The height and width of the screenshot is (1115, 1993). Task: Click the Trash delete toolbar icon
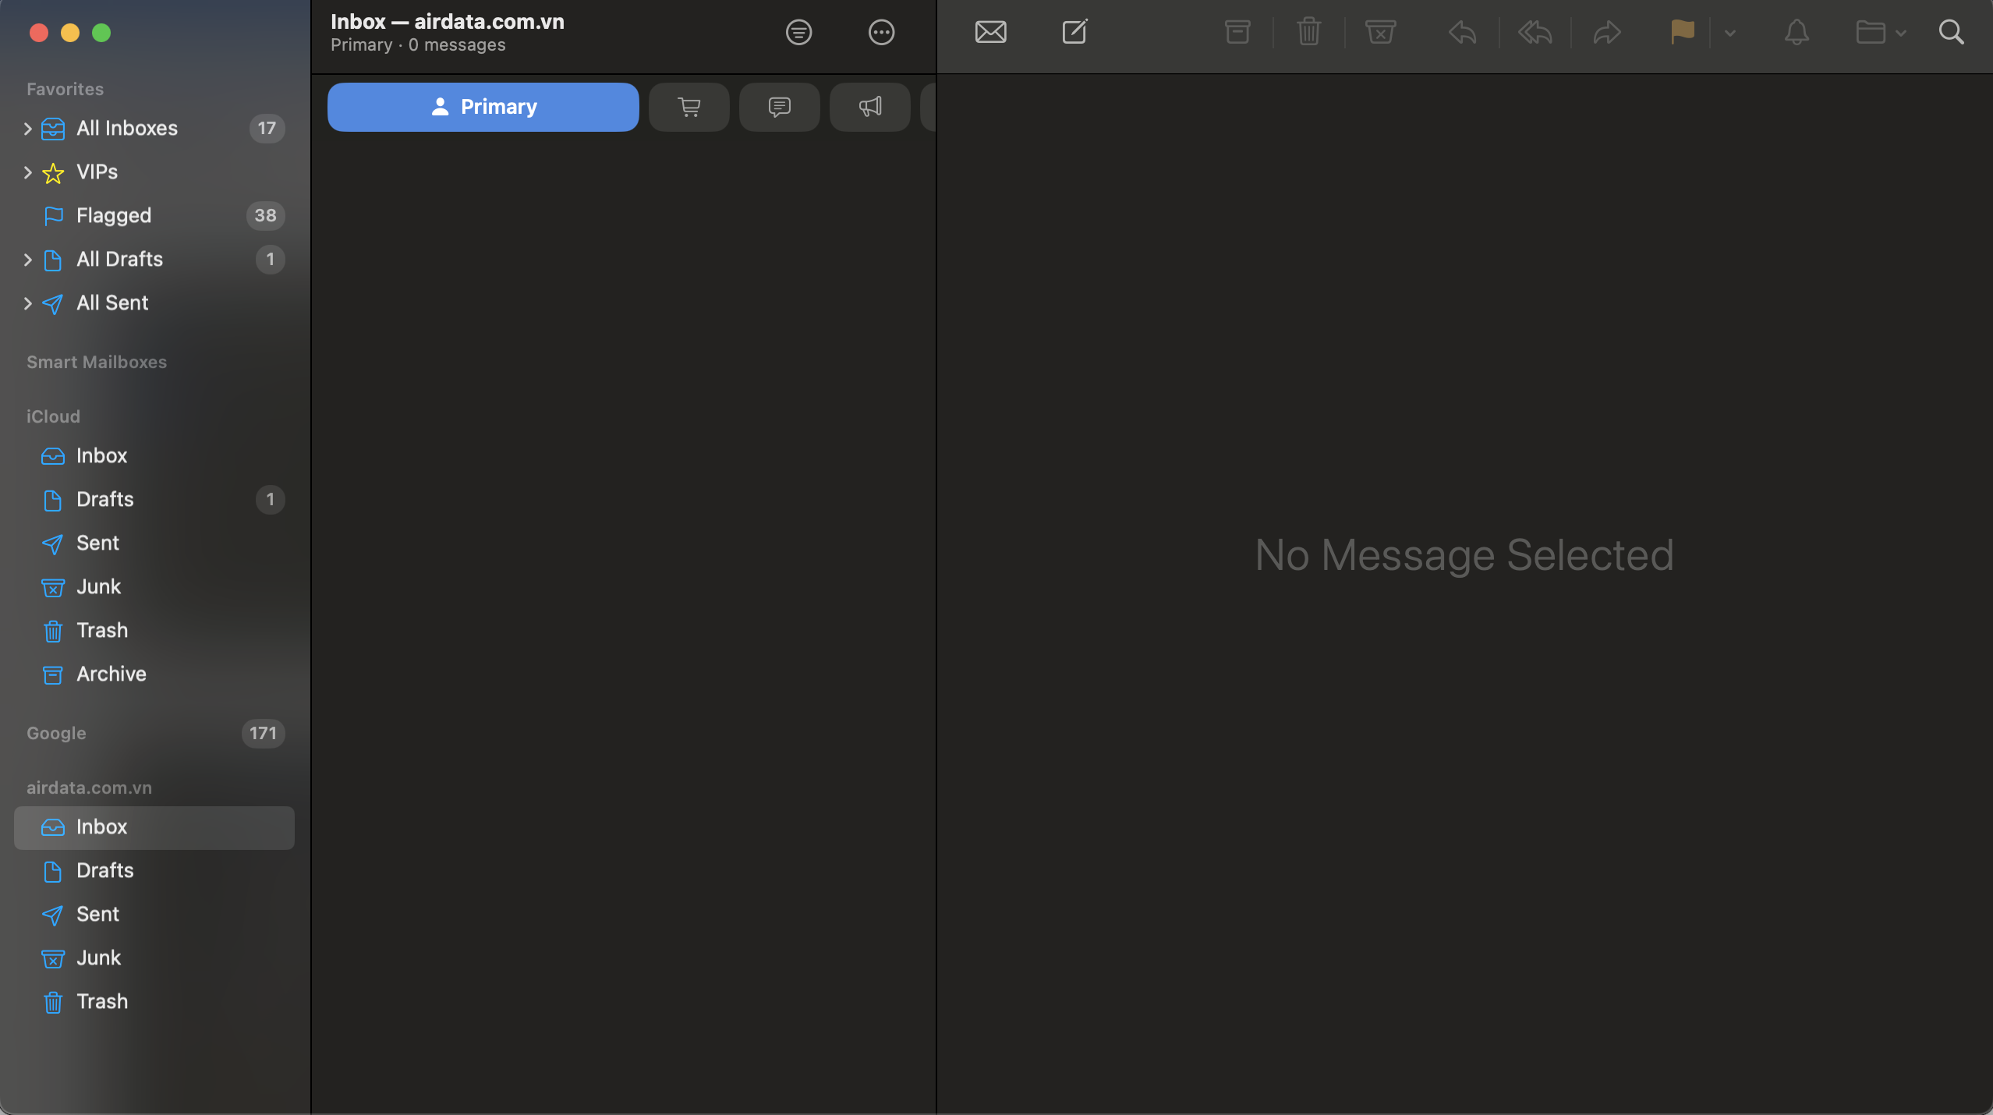1308,33
